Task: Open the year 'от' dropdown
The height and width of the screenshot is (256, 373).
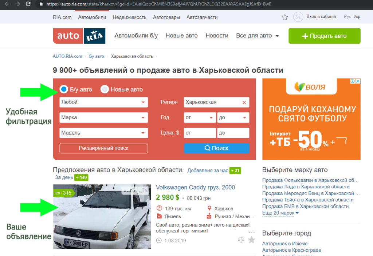Action: [x=200, y=117]
